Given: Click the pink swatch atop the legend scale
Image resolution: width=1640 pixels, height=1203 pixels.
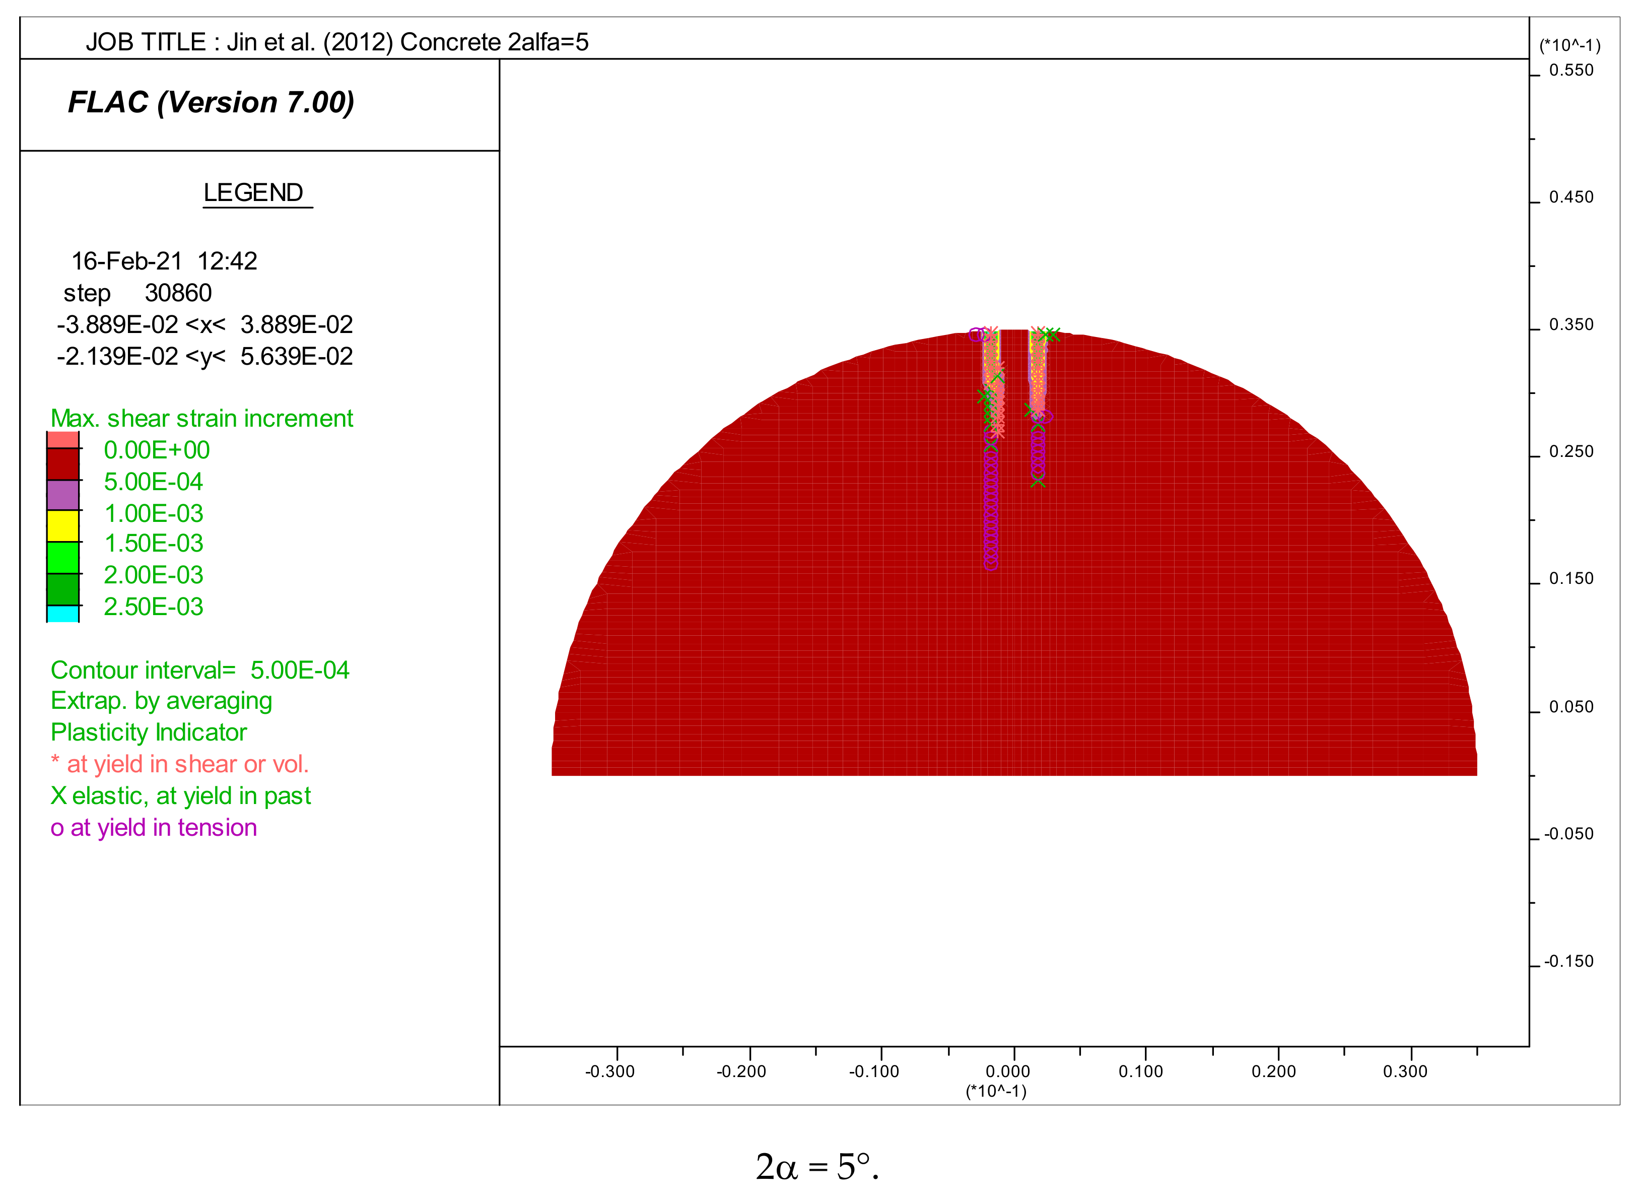Looking at the screenshot, I should pos(62,440).
